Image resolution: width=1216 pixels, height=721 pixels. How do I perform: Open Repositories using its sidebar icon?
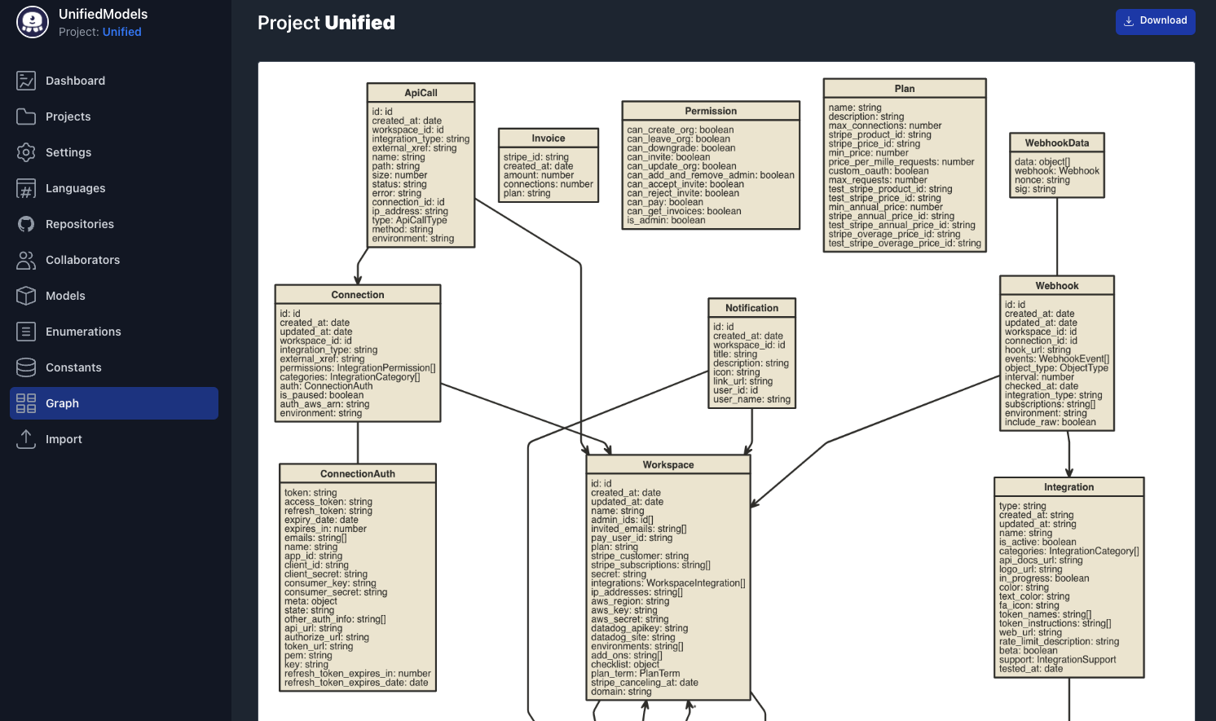point(24,224)
